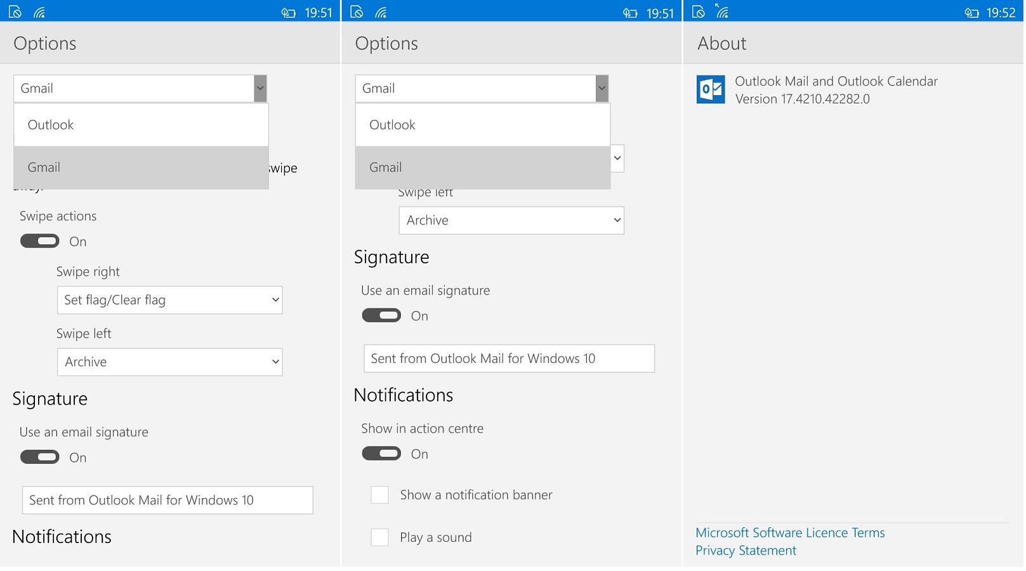Click the Notifications heading on middle screen

click(x=404, y=395)
